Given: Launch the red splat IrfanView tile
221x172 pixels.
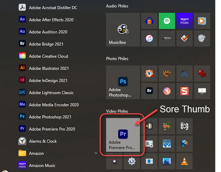Looking at the screenshot, I should pos(202,74).
